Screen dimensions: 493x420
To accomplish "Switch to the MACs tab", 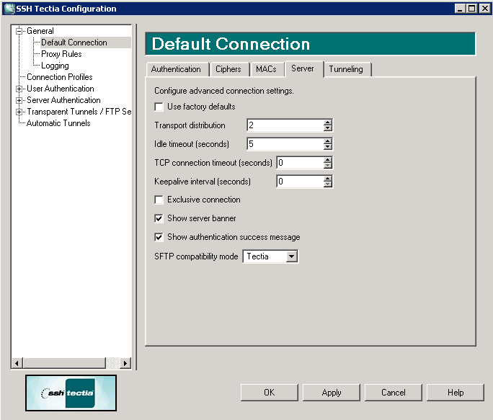I will [x=266, y=69].
